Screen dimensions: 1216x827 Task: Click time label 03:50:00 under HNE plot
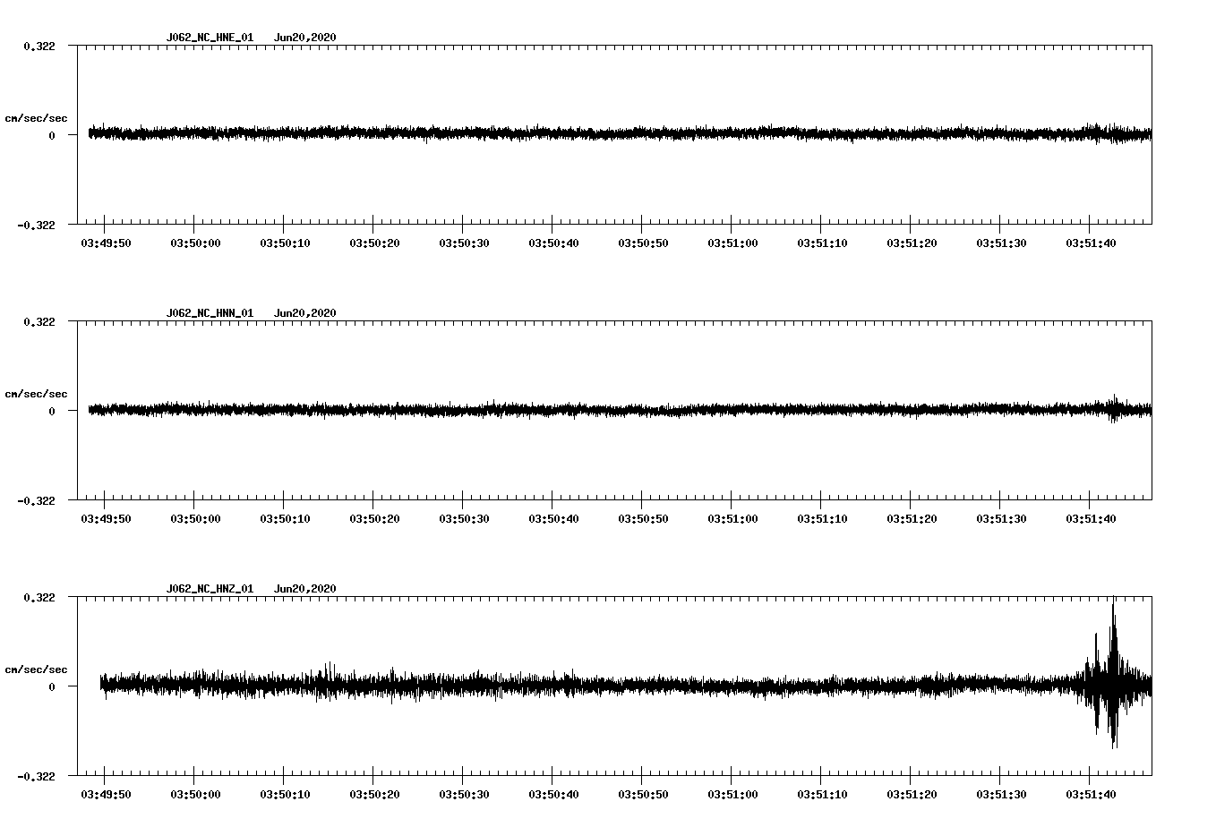point(195,243)
